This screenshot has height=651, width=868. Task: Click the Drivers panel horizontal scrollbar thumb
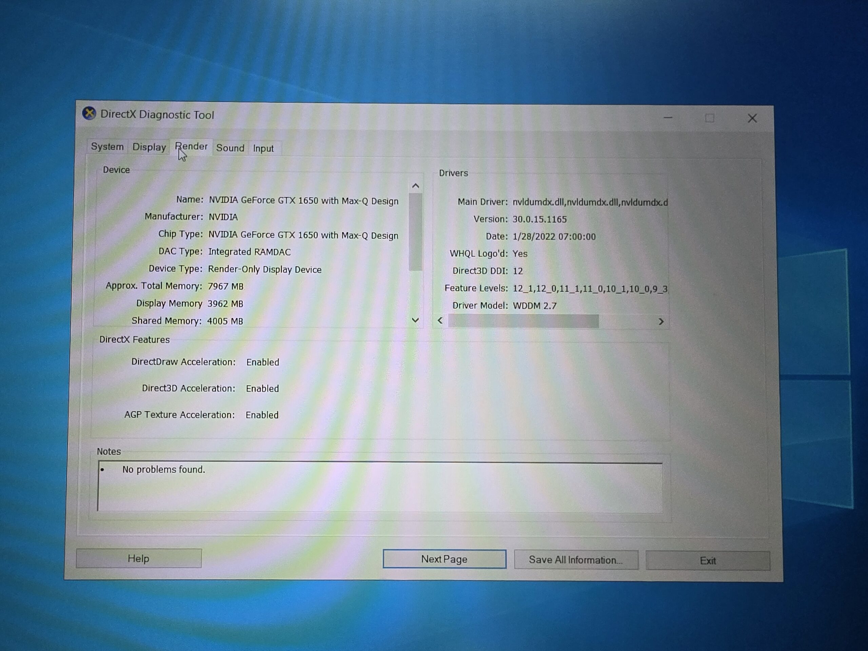click(x=523, y=321)
